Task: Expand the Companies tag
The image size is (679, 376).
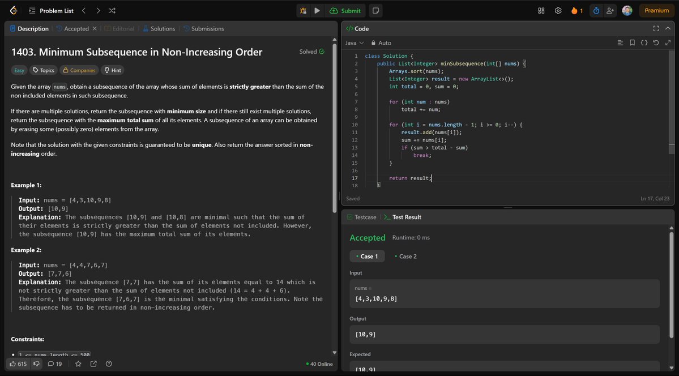Action: 79,70
